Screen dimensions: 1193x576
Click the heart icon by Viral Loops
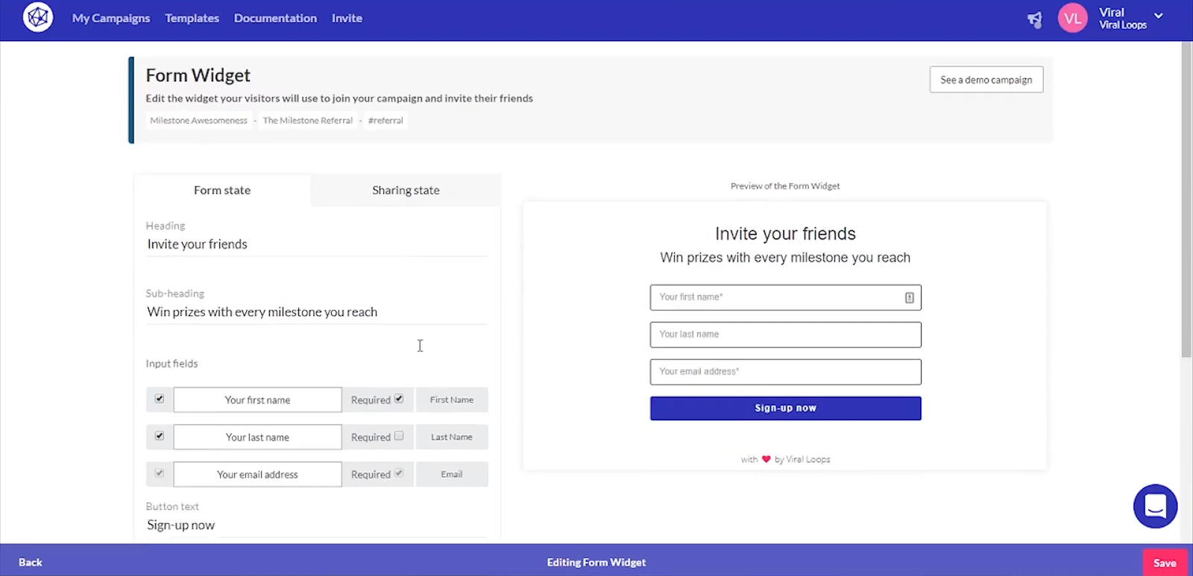click(x=766, y=459)
